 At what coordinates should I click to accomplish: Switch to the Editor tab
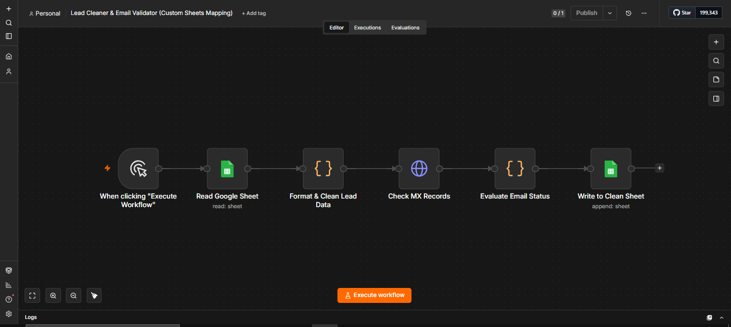tap(337, 27)
